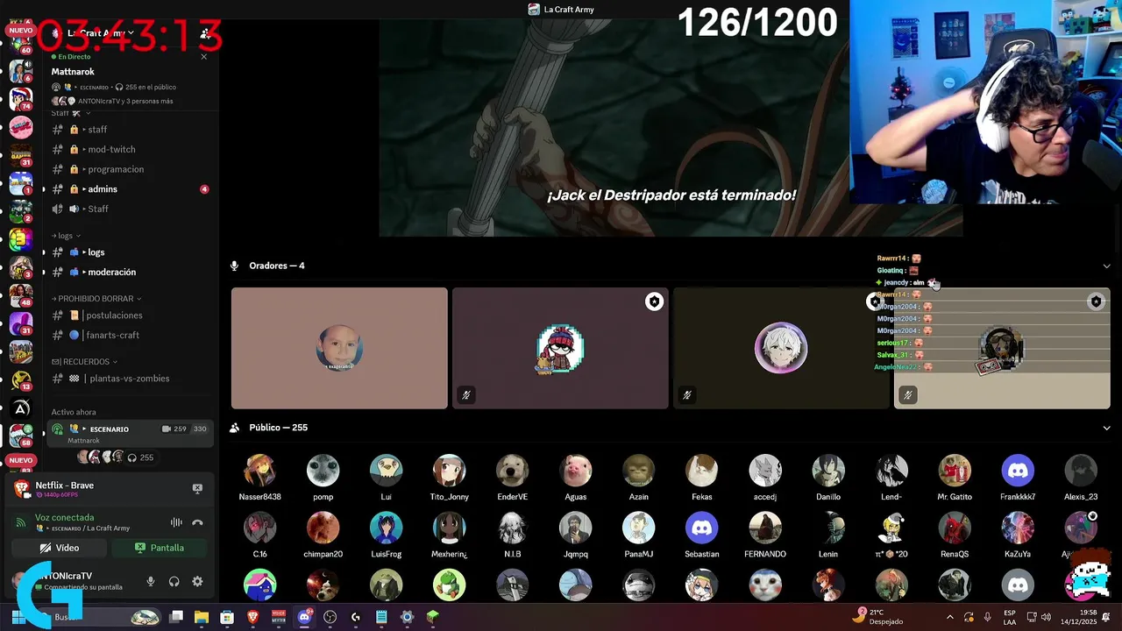Click muted mic icon on second speaker tile
Image resolution: width=1122 pixels, height=631 pixels.
point(466,395)
